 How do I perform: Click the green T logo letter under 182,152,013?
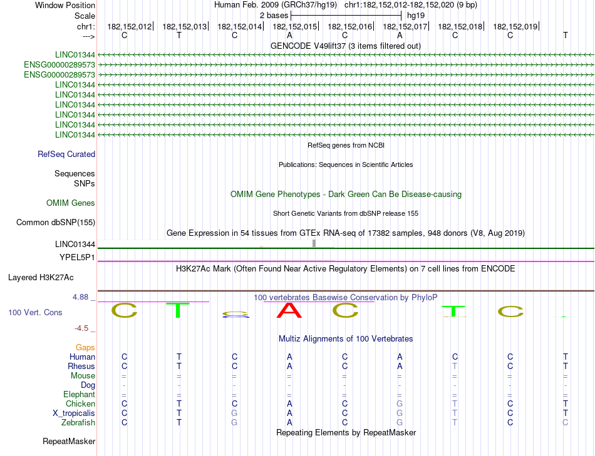(x=178, y=310)
